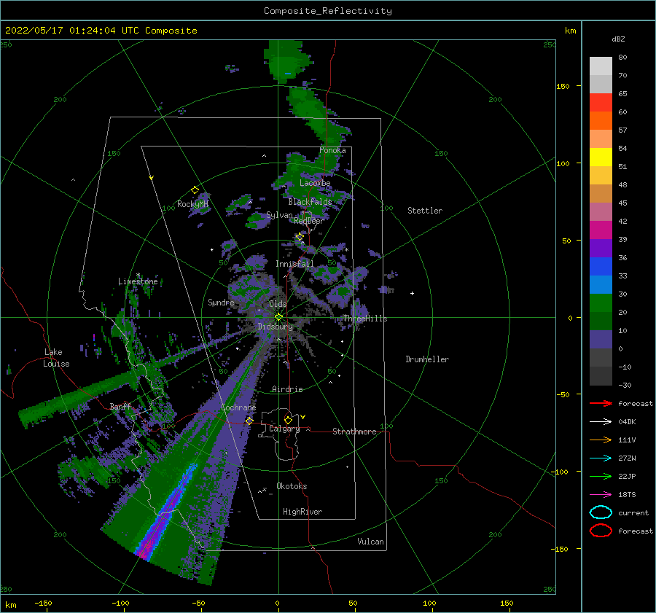This screenshot has height=613, width=656.
Task: Click the Composite_Reflectivity title text
Action: tap(328, 11)
